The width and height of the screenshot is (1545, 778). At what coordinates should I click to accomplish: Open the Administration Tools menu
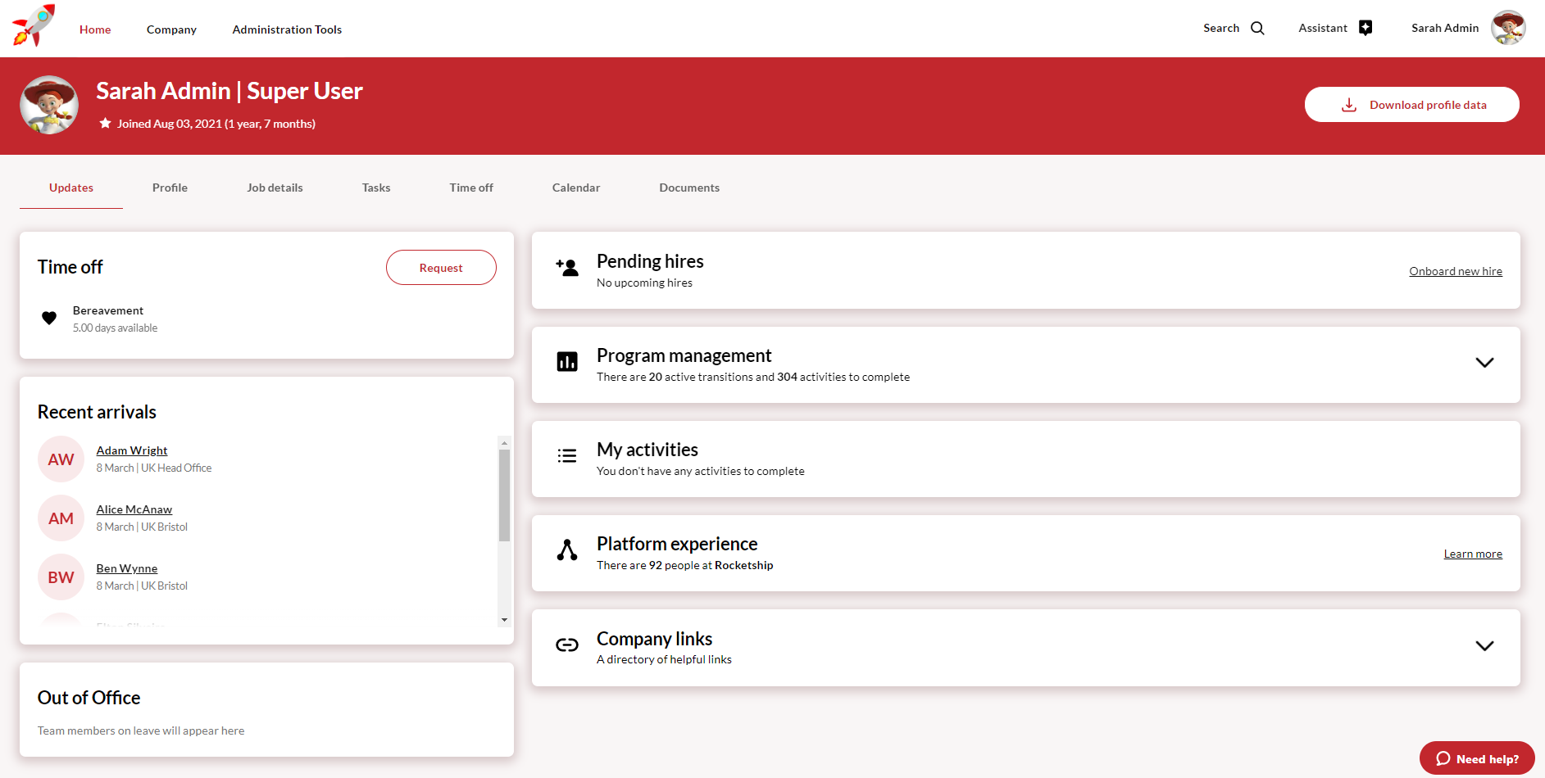click(x=287, y=29)
